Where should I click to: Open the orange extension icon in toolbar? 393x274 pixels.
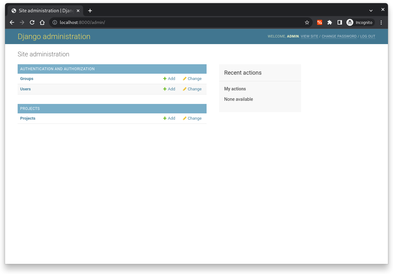320,22
